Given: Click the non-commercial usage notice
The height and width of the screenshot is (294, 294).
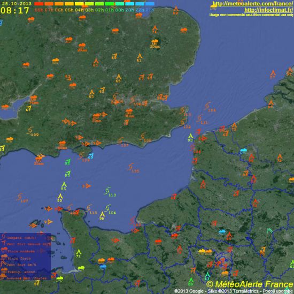Looking at the screenshot, I should [x=251, y=15].
